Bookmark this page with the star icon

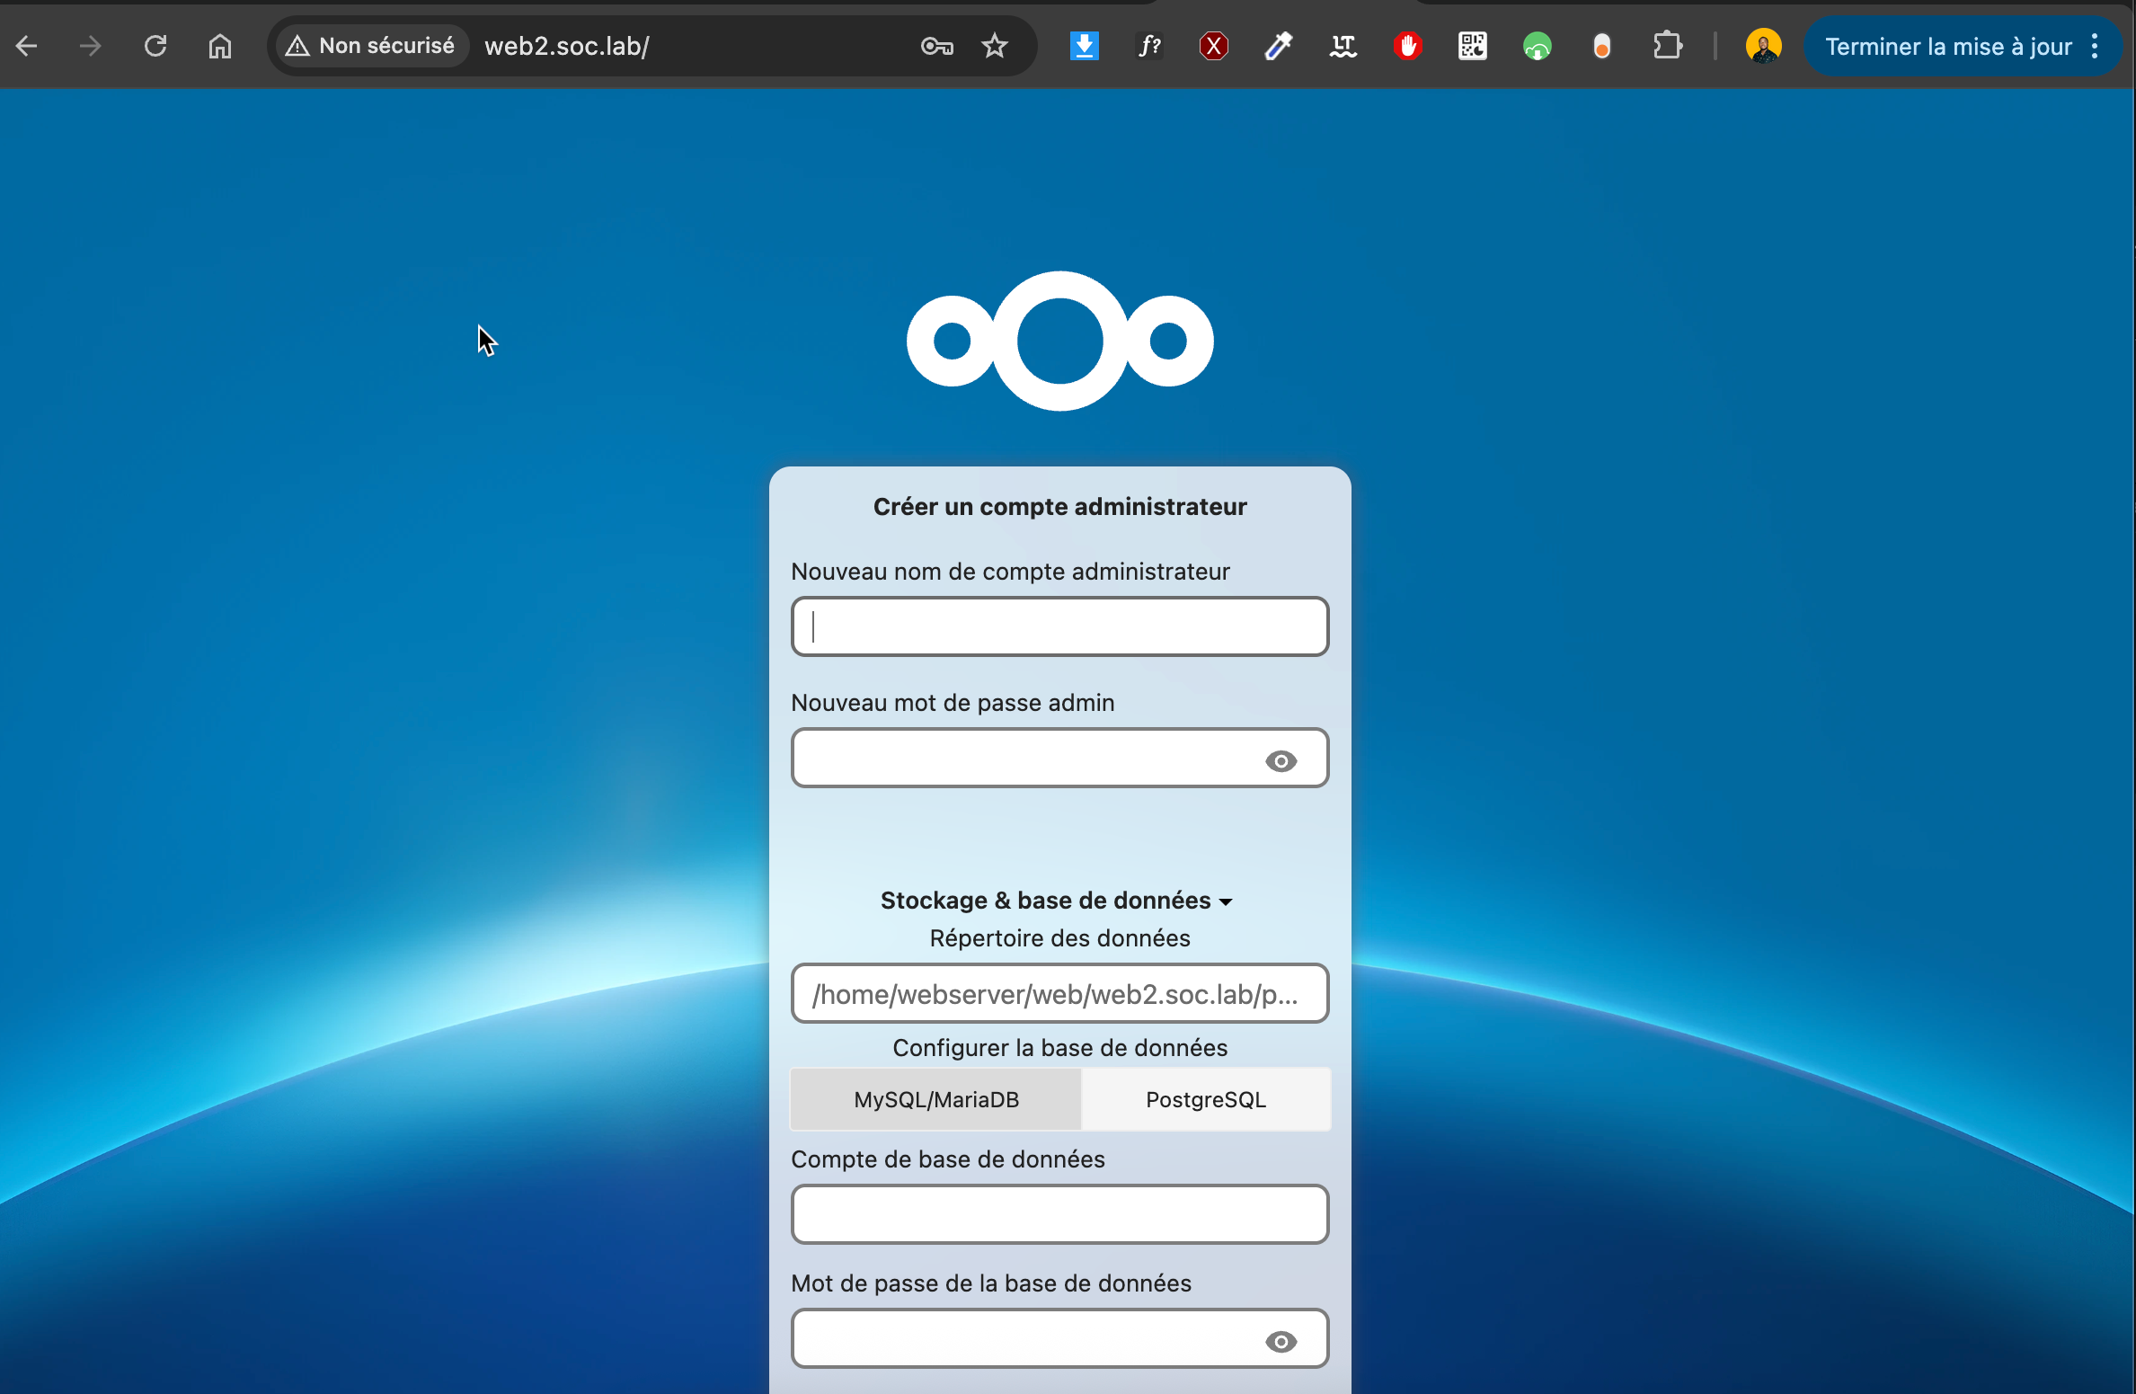click(x=994, y=46)
